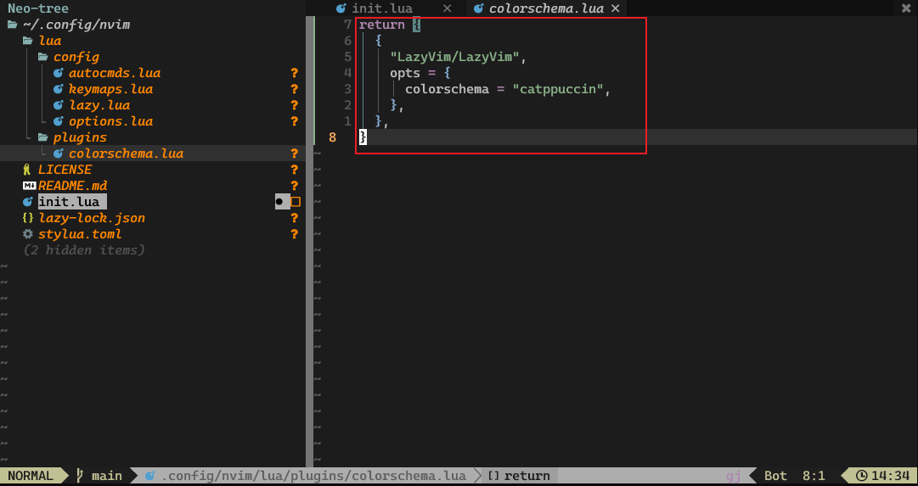Screen dimensions: 918x486
Task: Click the return keyword in the editor
Action: point(381,25)
